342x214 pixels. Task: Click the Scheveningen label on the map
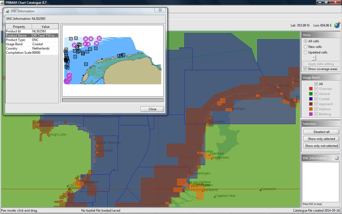(200, 173)
